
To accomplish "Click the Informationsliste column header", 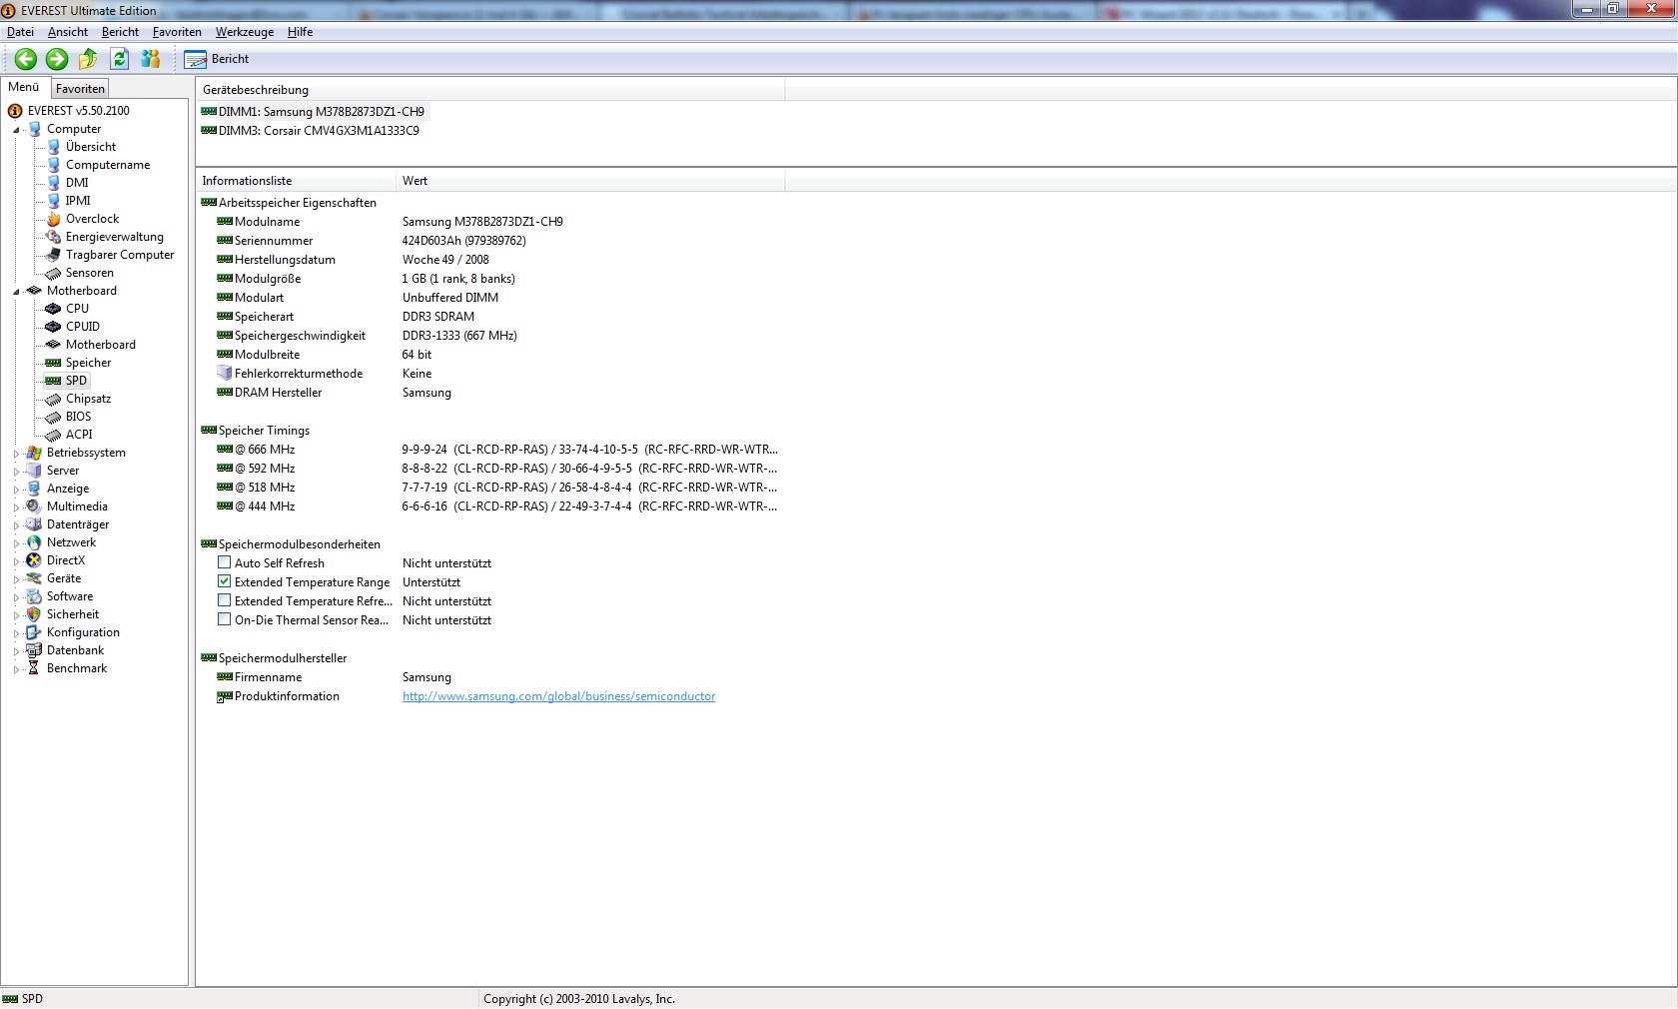I will [297, 181].
